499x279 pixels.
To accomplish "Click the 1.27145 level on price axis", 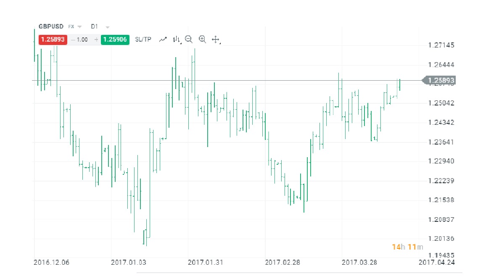I will [441, 45].
